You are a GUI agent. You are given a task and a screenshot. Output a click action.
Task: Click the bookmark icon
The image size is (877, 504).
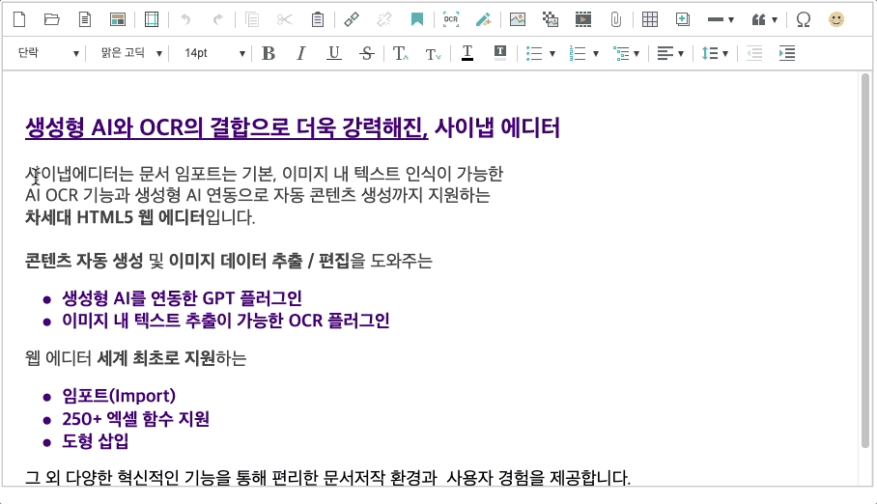417,18
